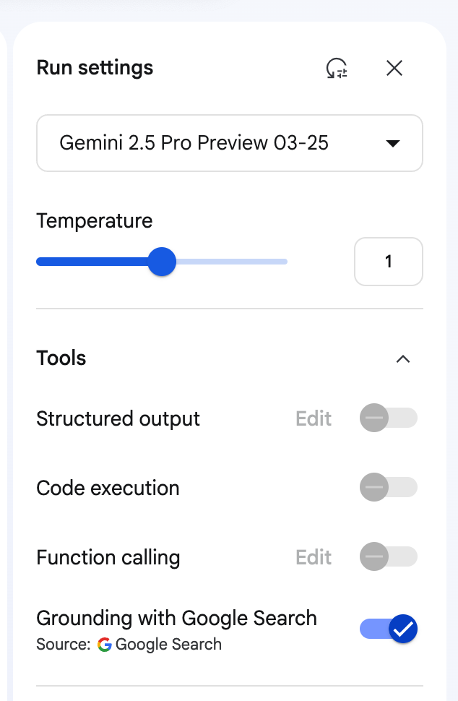Click the Run settings title
Image resolution: width=458 pixels, height=701 pixels.
[95, 68]
